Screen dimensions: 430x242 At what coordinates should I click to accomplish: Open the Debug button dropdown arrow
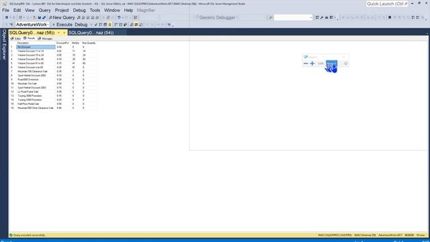[91, 25]
